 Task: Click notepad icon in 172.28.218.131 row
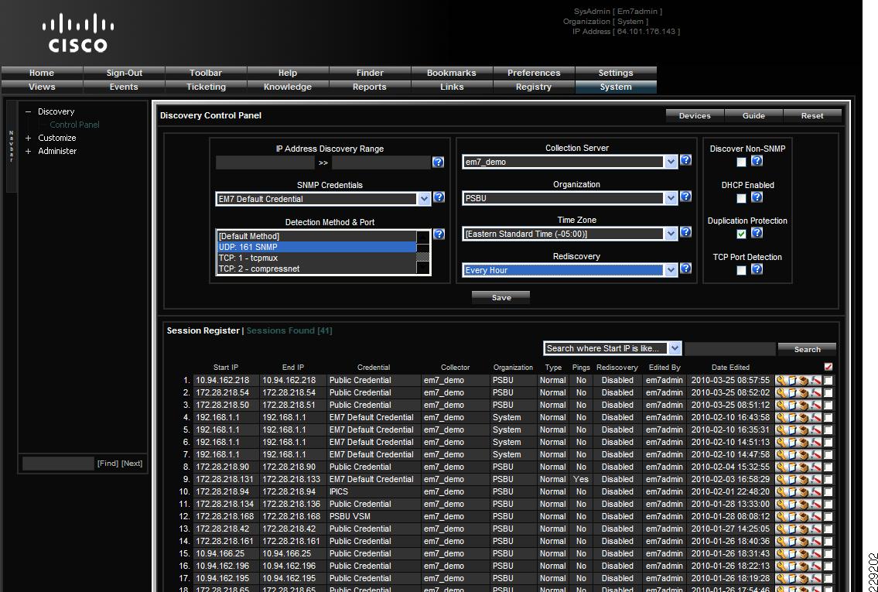(x=792, y=479)
